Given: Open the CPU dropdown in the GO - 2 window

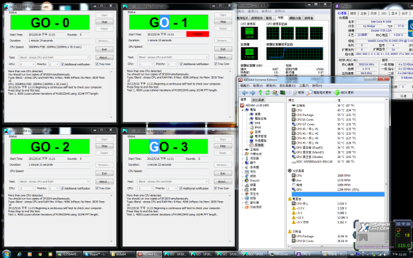Looking at the screenshot, I should [27, 188].
